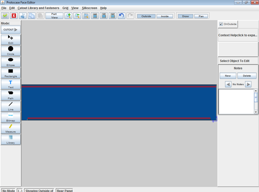The width and height of the screenshot is (259, 192).
Task: Select the Path drawing tool
Action: click(11, 95)
